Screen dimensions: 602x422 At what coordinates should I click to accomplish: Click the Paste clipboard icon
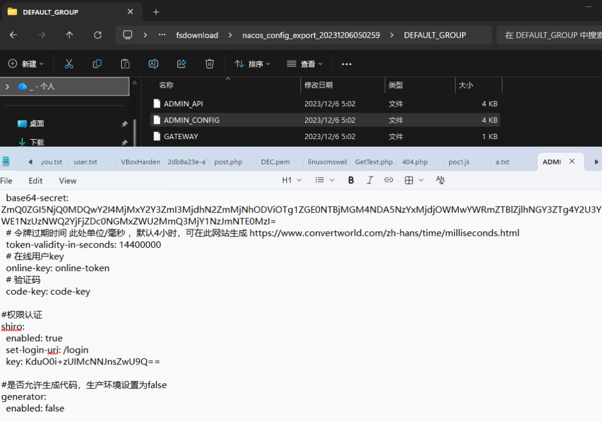[x=125, y=63]
